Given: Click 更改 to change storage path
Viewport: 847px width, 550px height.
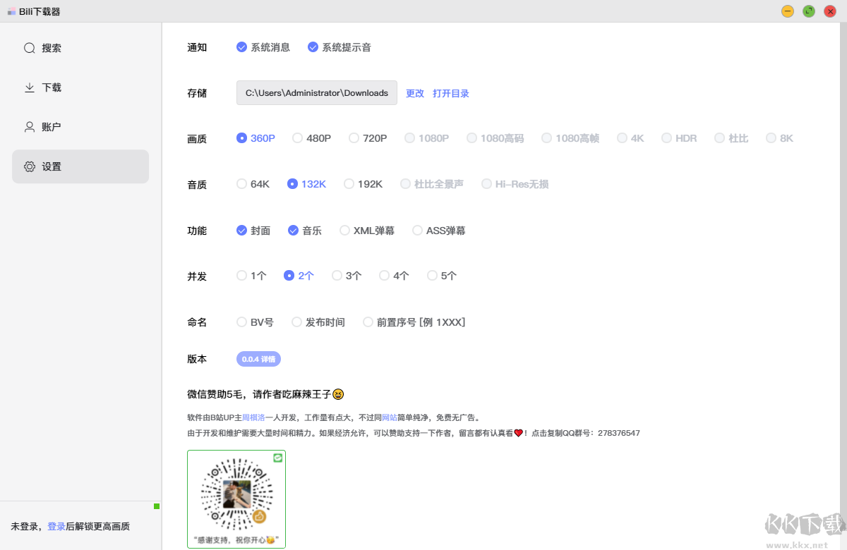Looking at the screenshot, I should coord(415,93).
